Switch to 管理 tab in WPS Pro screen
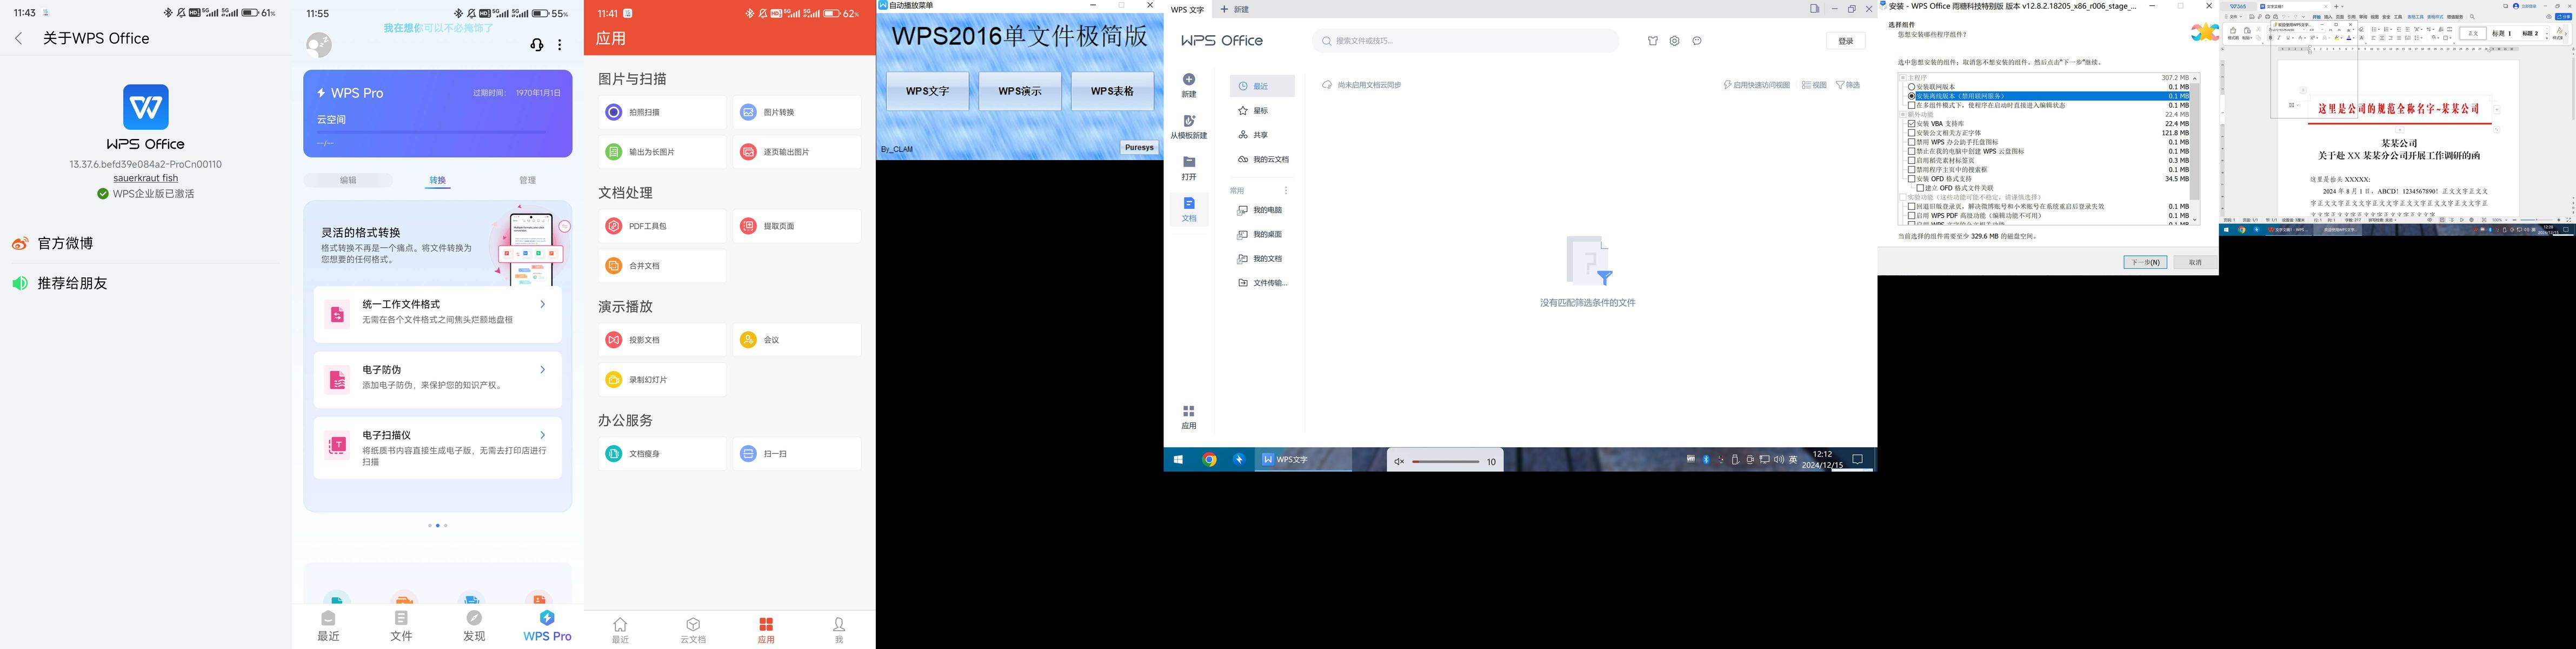Viewport: 2576px width, 649px height. (527, 180)
